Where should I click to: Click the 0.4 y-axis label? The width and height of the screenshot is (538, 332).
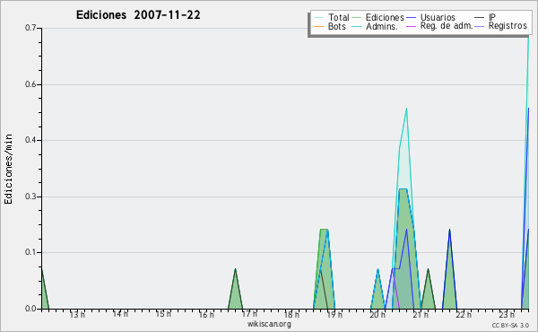click(30, 140)
